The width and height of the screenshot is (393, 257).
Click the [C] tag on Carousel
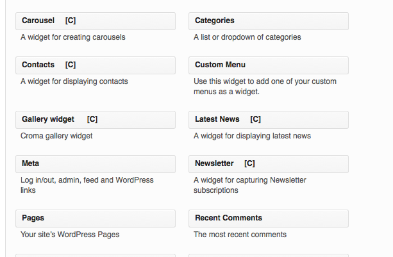(x=71, y=21)
